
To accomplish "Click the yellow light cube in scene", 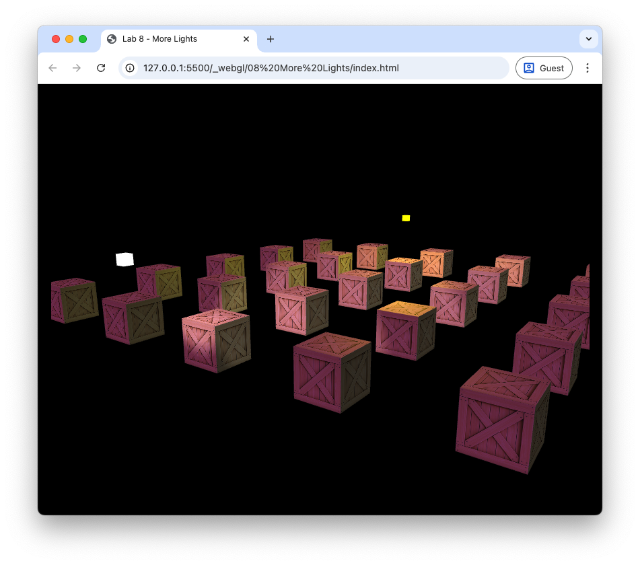I will [406, 218].
